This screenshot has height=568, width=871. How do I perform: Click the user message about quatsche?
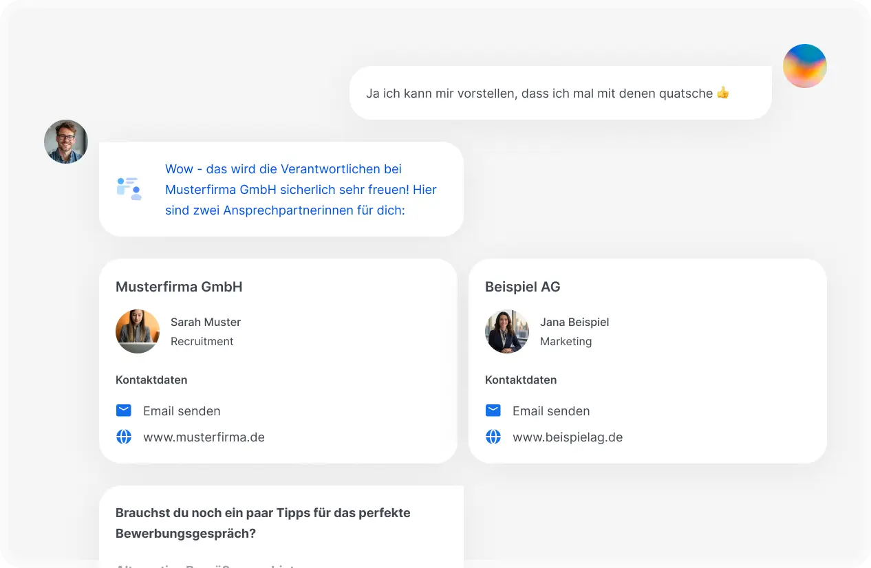tap(547, 93)
